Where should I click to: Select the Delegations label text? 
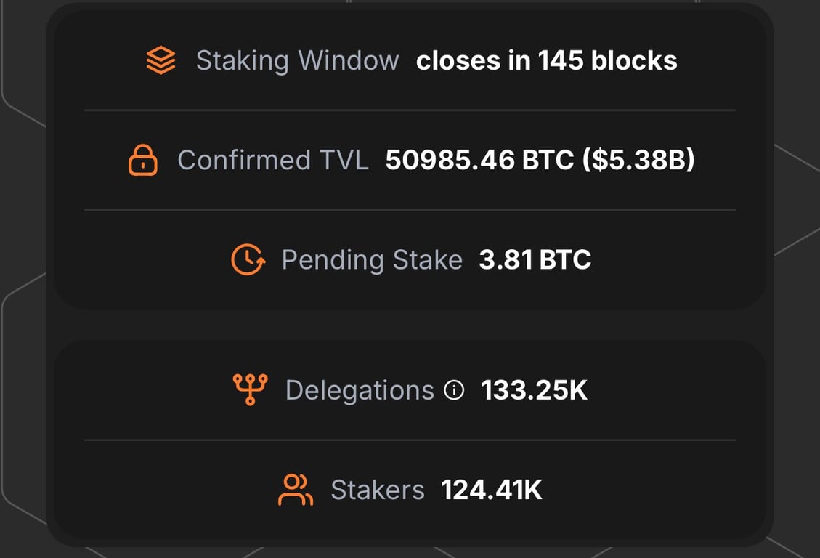click(360, 390)
